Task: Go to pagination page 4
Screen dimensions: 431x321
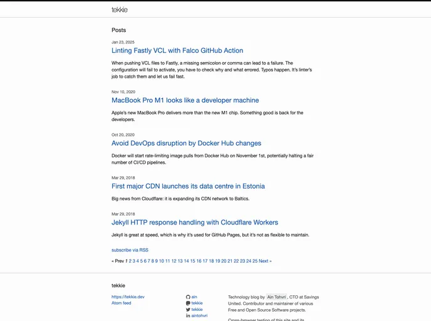Action: (138, 261)
